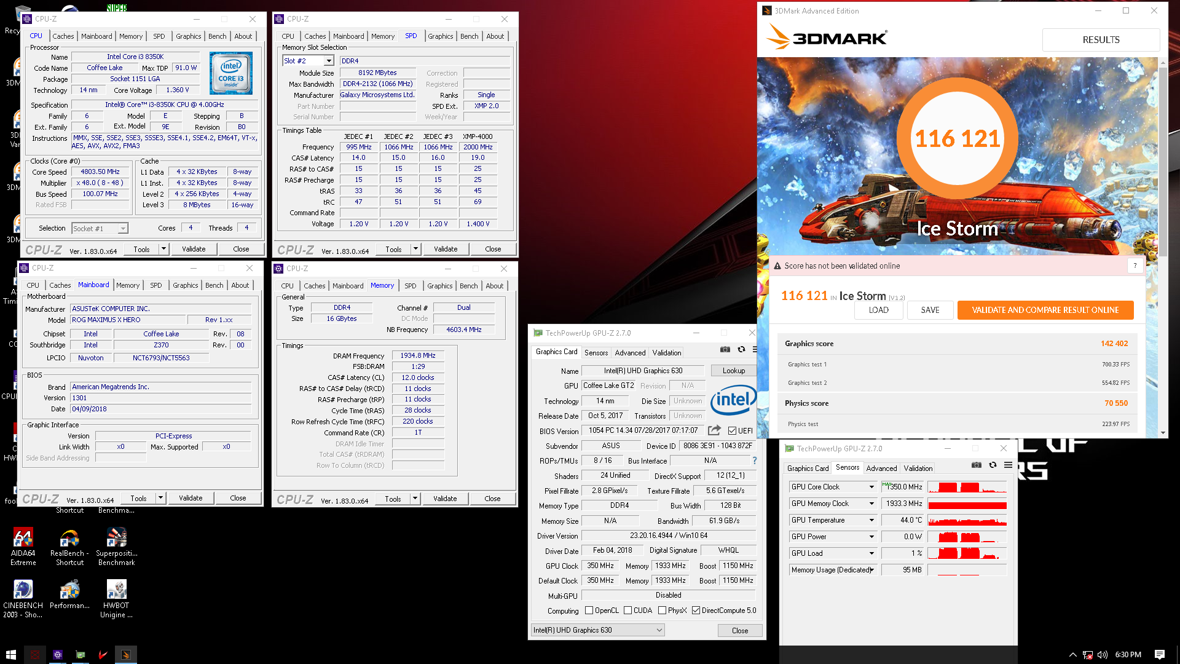Image resolution: width=1180 pixels, height=664 pixels.
Task: Click the 3DMark results vertical scrollbar
Action: pyautogui.click(x=1163, y=162)
